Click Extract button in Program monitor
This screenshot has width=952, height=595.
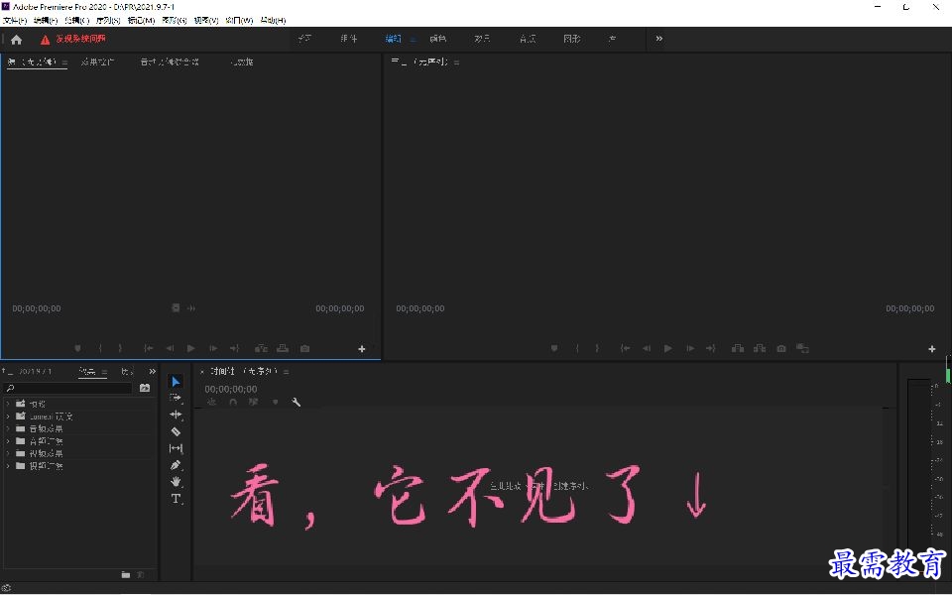coord(760,348)
